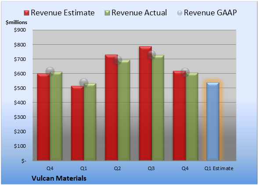The width and height of the screenshot is (258, 185).
Task: Click the '$-' zero axis value
Action: [24, 161]
